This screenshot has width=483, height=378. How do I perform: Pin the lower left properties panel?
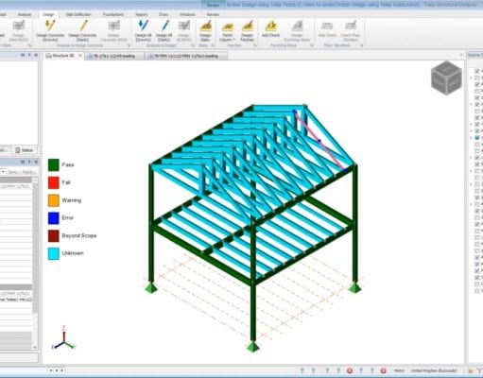[x=29, y=162]
